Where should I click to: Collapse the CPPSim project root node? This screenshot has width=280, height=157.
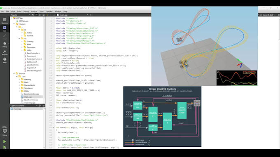[x=12, y=18]
